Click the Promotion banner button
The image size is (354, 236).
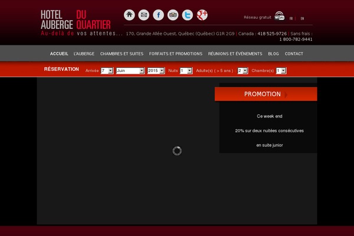[x=265, y=94]
